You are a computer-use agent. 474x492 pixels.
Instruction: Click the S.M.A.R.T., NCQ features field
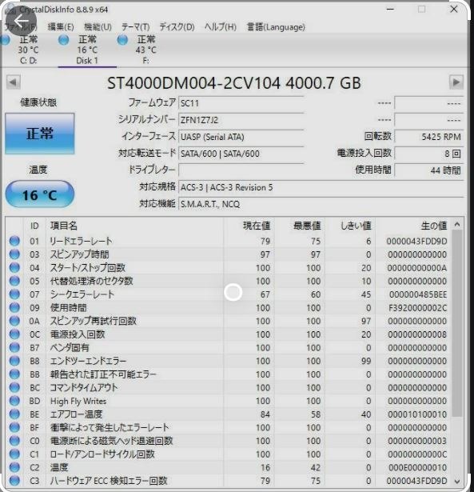tap(321, 204)
